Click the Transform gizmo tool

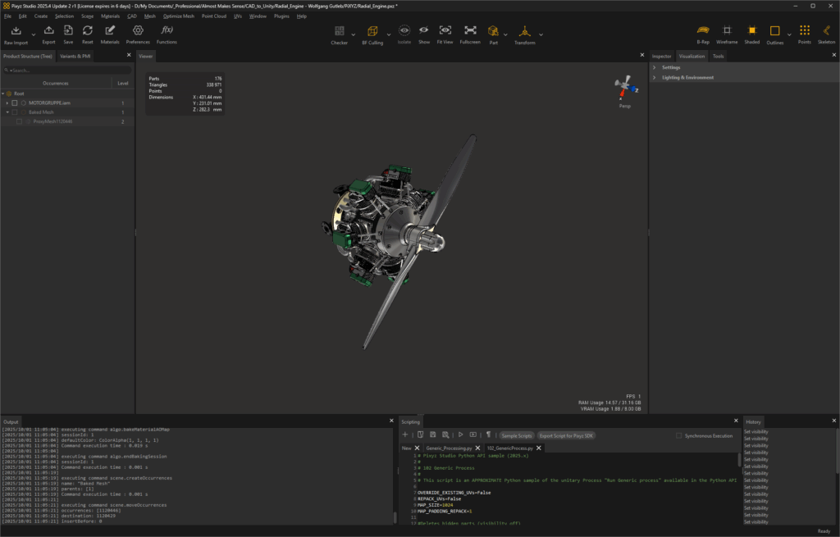coord(524,31)
